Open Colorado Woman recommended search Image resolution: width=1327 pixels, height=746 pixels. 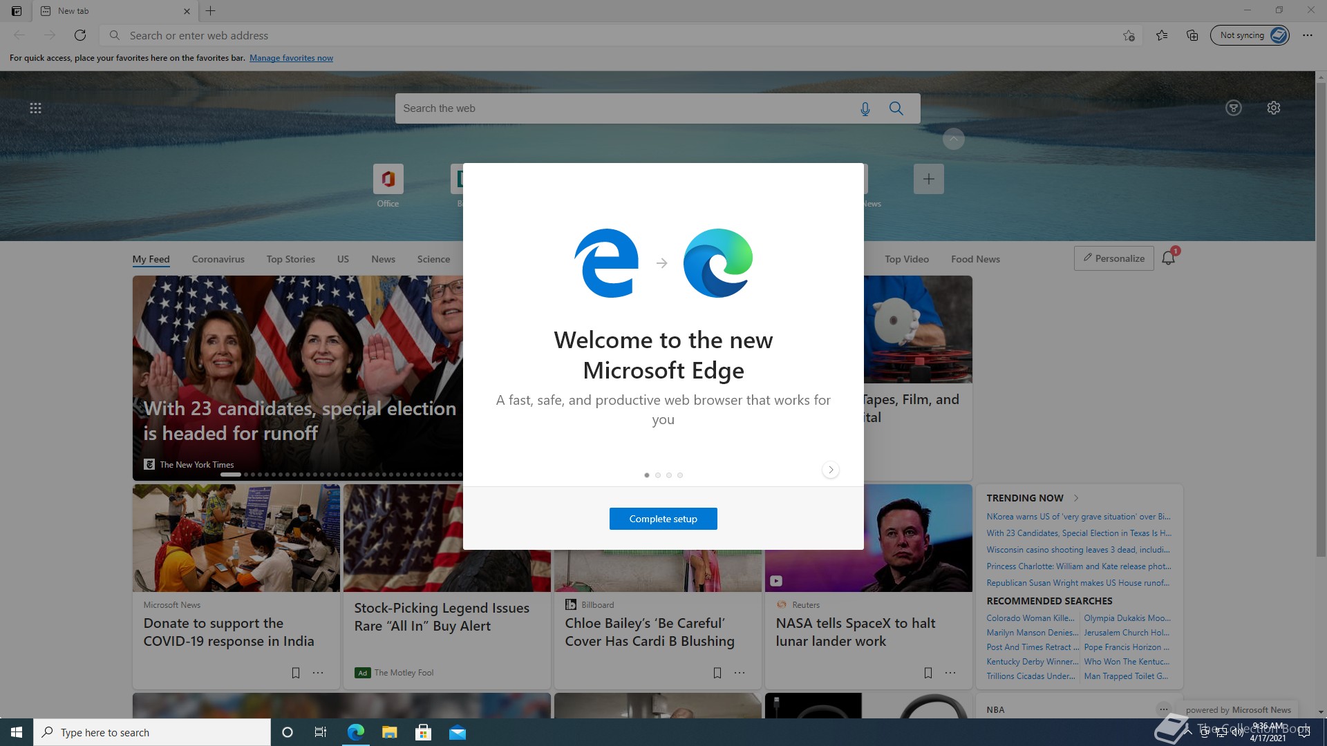click(x=1030, y=618)
